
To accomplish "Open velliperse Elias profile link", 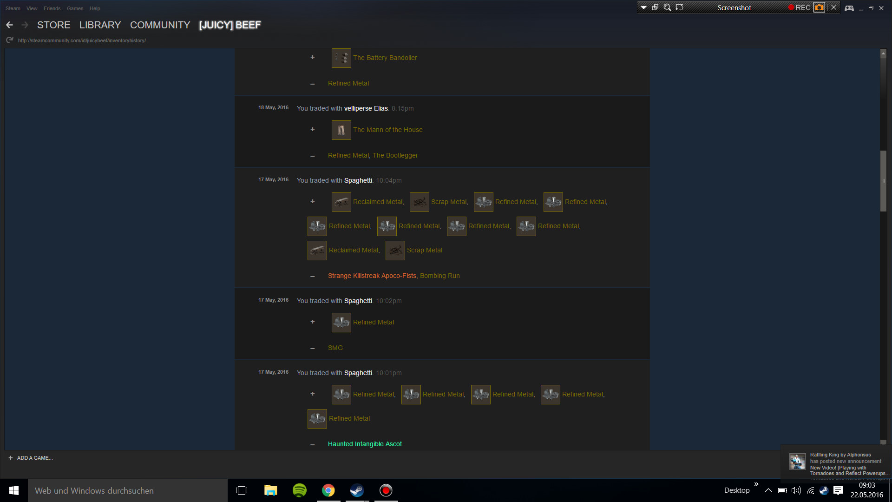I will [x=366, y=108].
